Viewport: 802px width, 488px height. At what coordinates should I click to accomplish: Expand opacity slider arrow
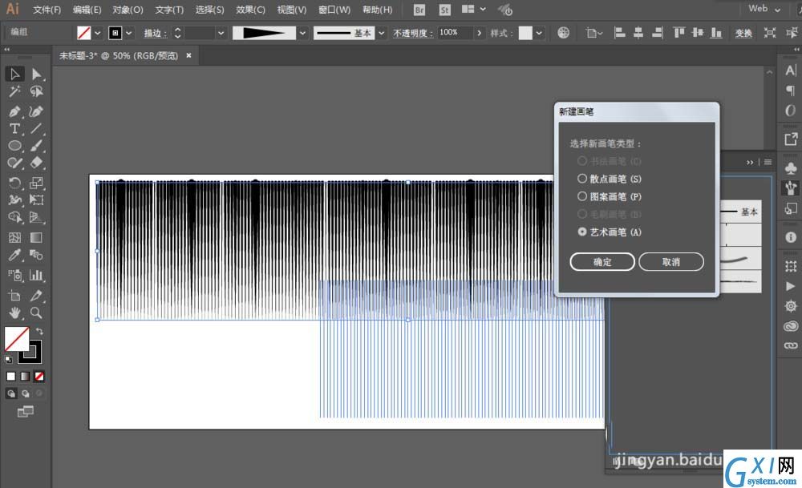480,33
